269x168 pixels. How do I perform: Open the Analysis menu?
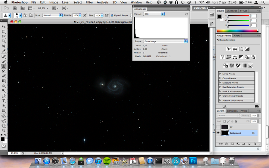coord(103,2)
